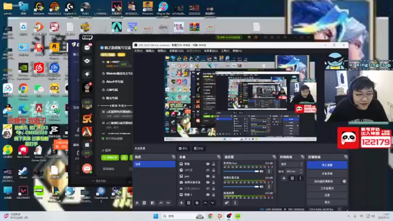
Task: Open KOOK discover sparkle icon in sidebar
Action: pyautogui.click(x=87, y=74)
